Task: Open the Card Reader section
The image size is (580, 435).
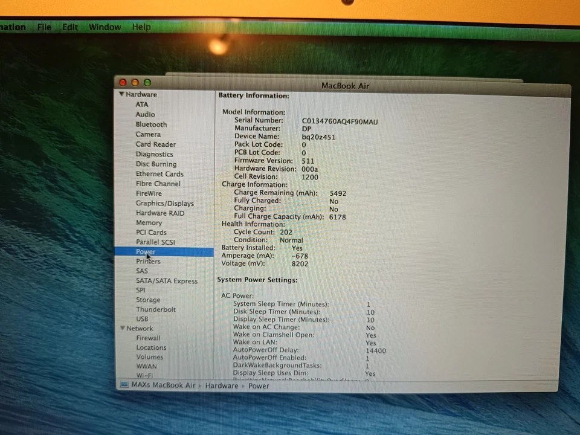Action: tap(156, 144)
